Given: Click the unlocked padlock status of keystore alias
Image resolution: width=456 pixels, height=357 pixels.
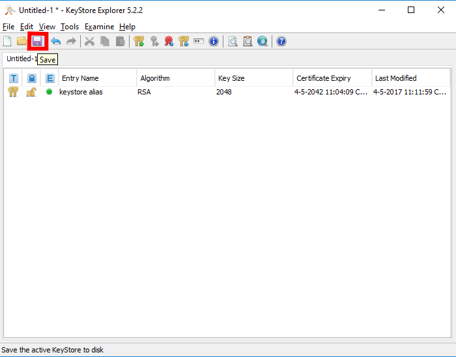Looking at the screenshot, I should (31, 92).
